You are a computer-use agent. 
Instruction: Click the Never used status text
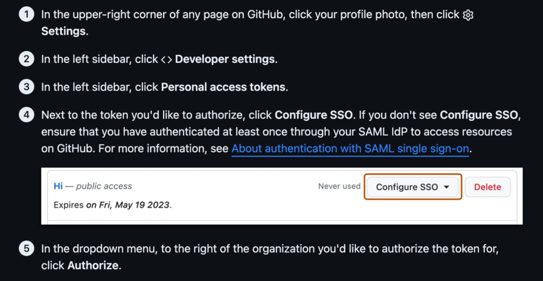coord(339,186)
